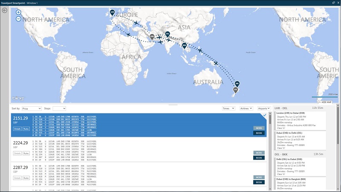Select the AKL airport pin
Screen dimensions: 341x192
point(237,84)
